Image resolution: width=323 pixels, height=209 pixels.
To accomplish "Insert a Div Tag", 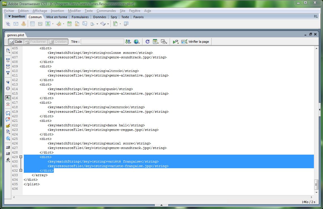I will [40, 24].
